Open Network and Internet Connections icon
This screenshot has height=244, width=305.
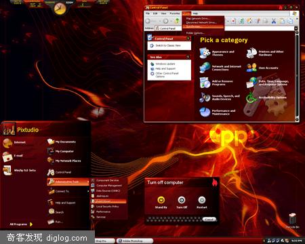205,68
